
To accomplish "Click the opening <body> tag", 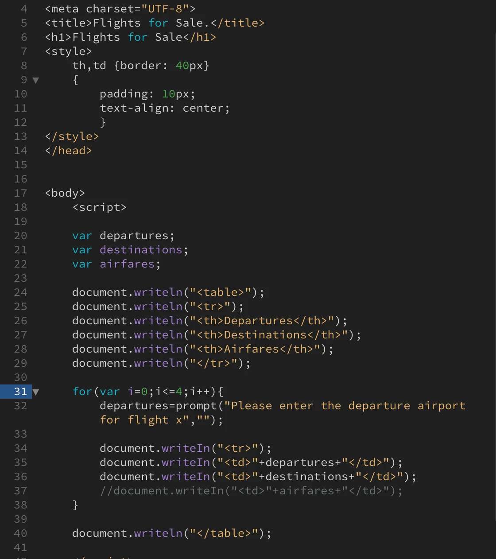I will [65, 193].
